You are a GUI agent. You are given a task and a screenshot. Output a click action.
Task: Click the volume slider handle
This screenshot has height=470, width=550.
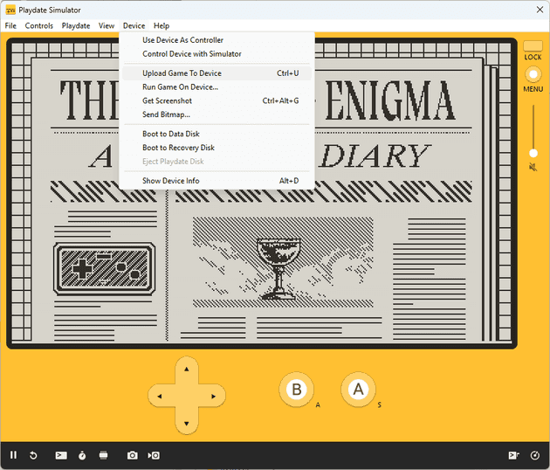[533, 152]
